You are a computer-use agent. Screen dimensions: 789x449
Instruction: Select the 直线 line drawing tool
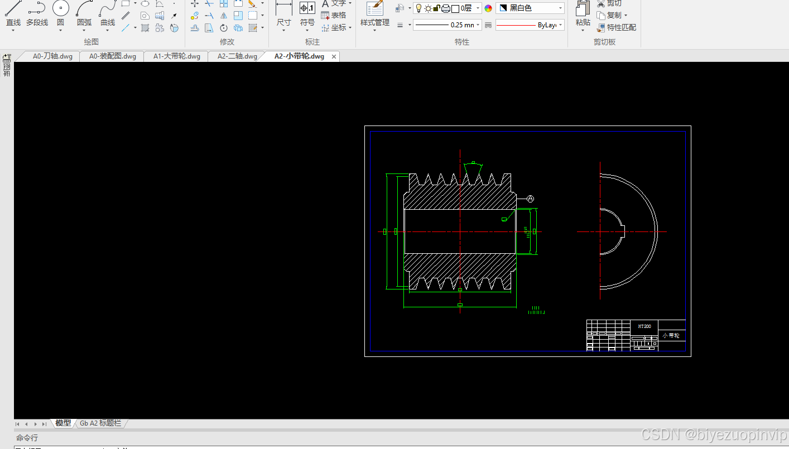[13, 13]
